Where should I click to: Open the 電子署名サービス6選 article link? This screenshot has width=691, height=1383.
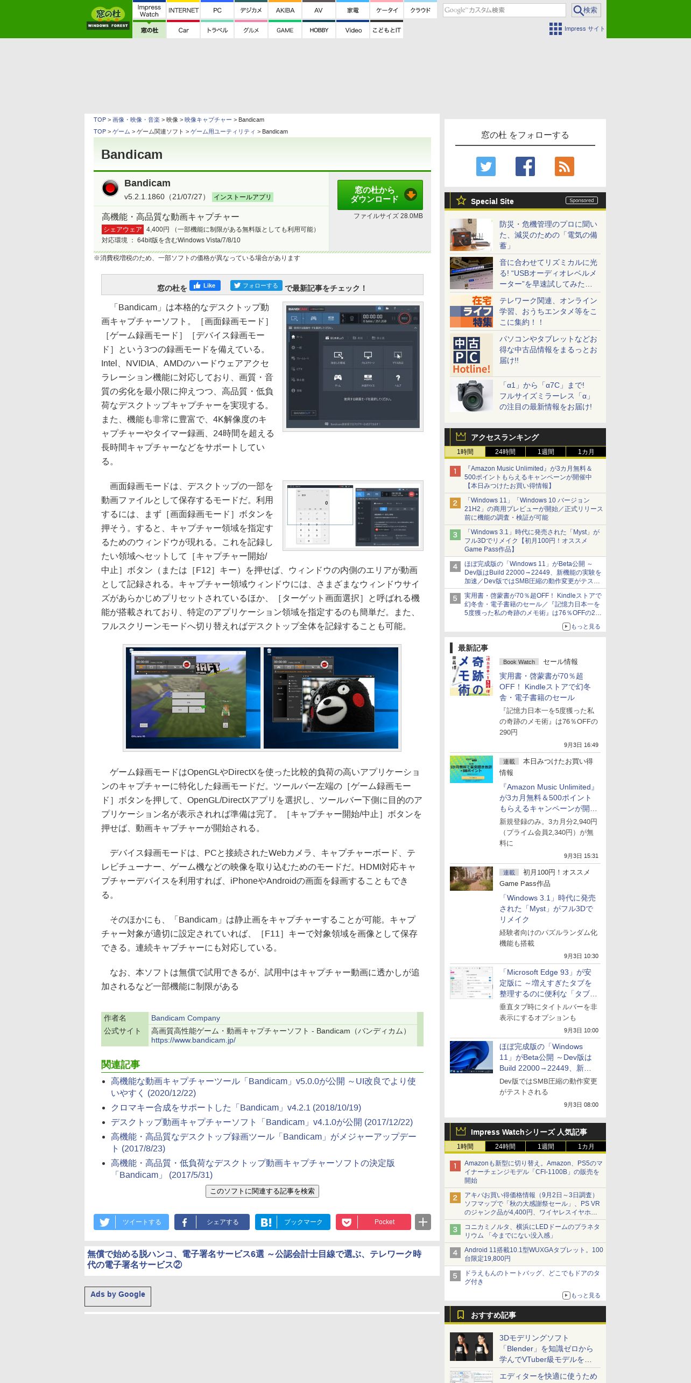click(x=255, y=1259)
